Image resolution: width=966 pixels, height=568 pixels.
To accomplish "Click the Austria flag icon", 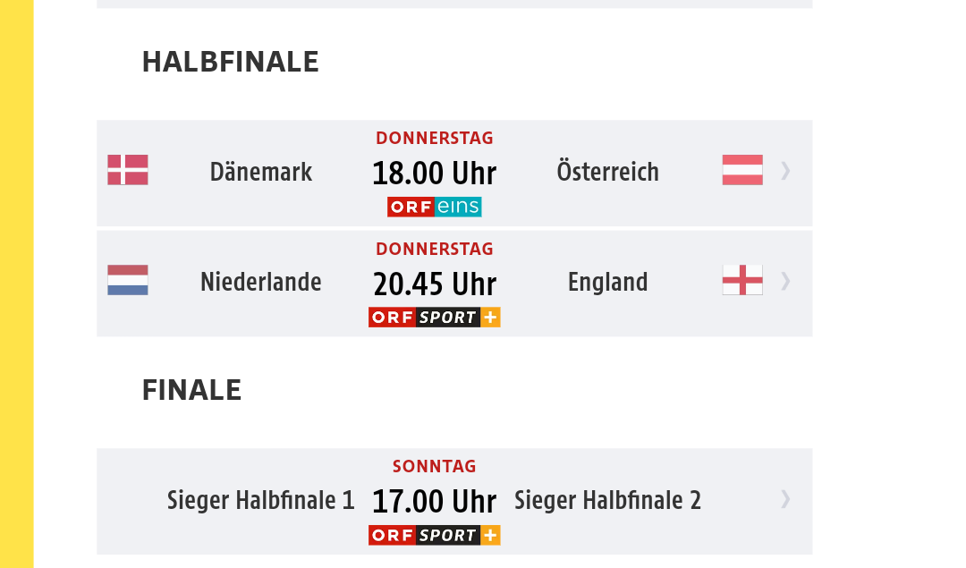I will pos(742,170).
